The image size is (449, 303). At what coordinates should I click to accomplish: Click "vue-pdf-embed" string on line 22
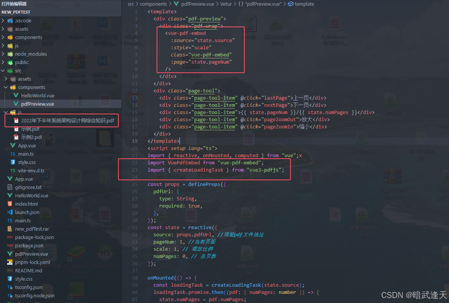coord(239,162)
